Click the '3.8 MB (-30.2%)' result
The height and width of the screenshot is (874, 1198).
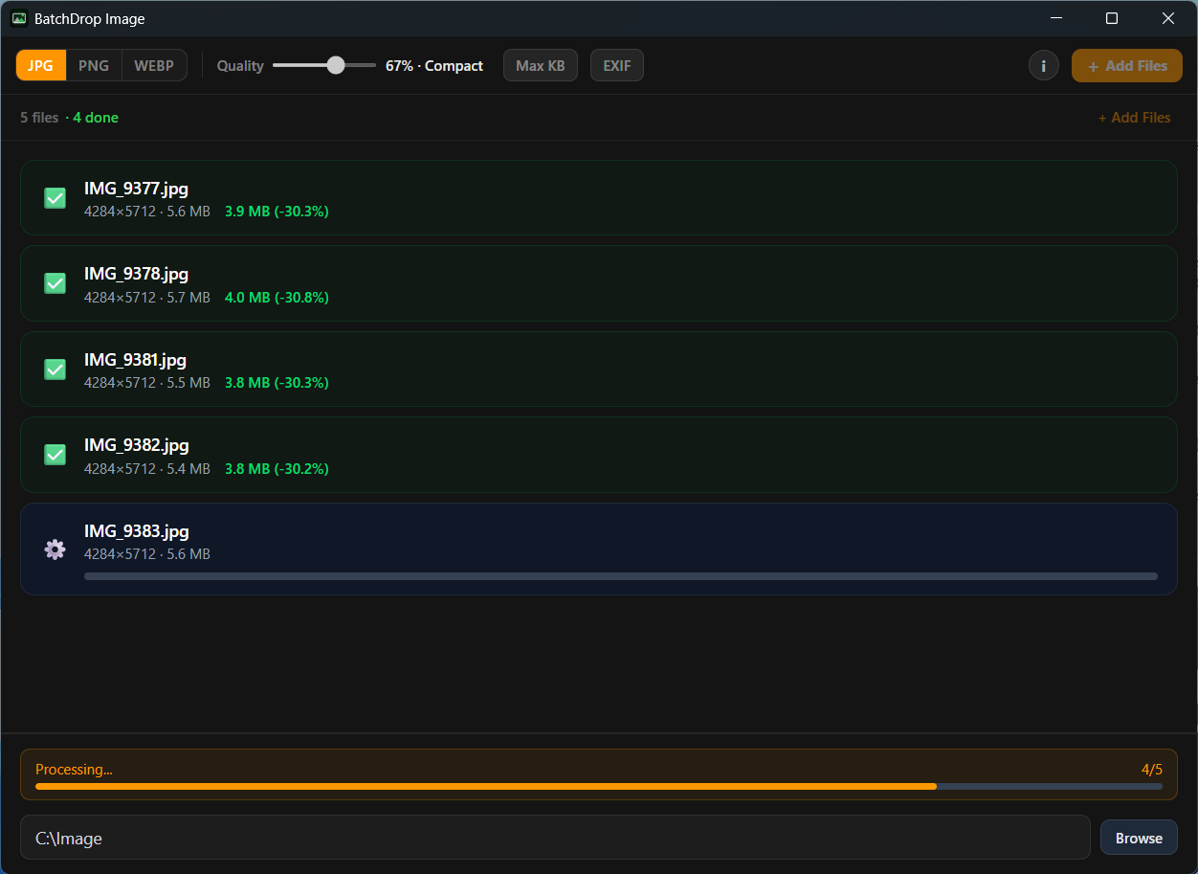(277, 469)
